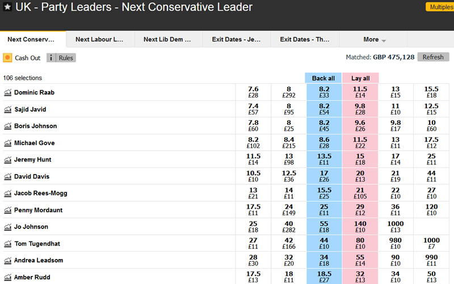Click the Back all header
The height and width of the screenshot is (284, 454).
pos(323,78)
